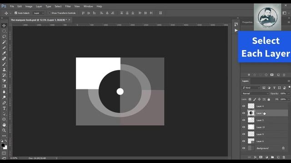
Task: Open Move tool preset picker arrow
Action: pos(10,13)
